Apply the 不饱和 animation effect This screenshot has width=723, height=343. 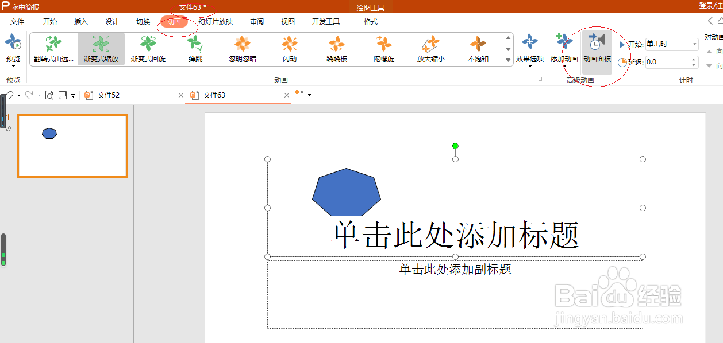tap(477, 49)
